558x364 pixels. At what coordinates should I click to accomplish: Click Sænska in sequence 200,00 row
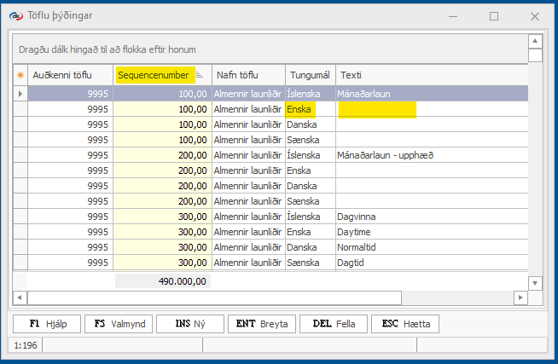tap(311, 201)
